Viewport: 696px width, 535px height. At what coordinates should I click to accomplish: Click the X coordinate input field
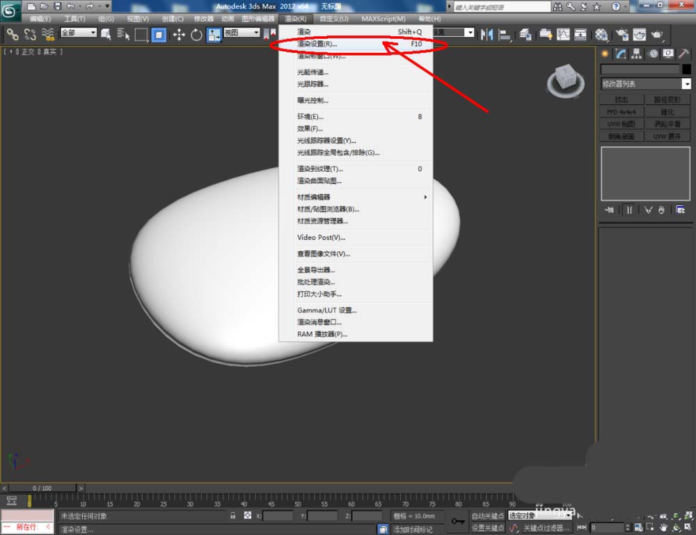tap(278, 516)
